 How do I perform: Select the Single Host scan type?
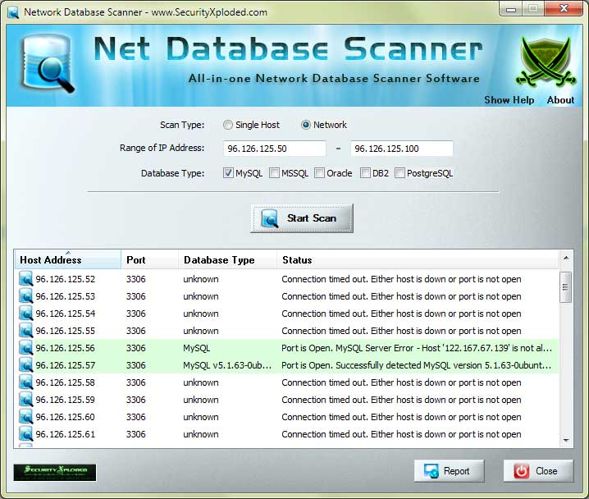click(228, 125)
